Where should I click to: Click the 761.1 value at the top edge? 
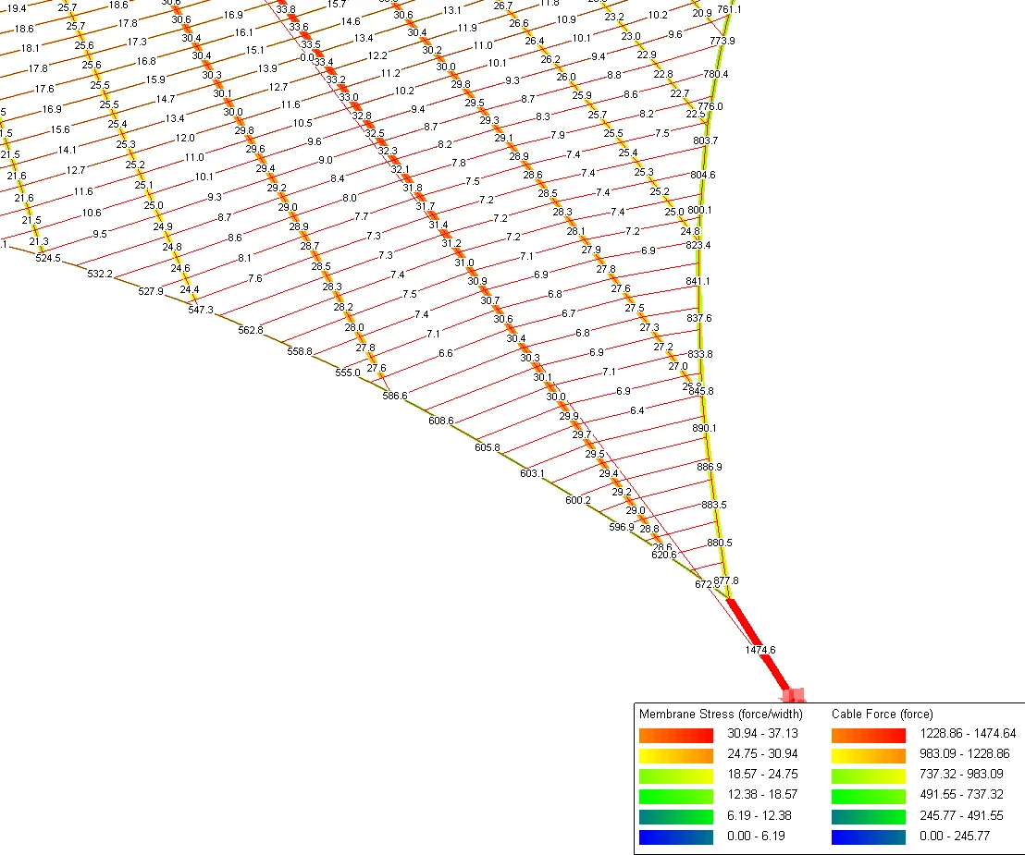(729, 10)
